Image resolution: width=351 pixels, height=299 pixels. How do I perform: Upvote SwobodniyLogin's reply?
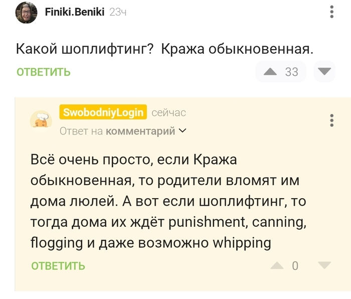(x=277, y=265)
